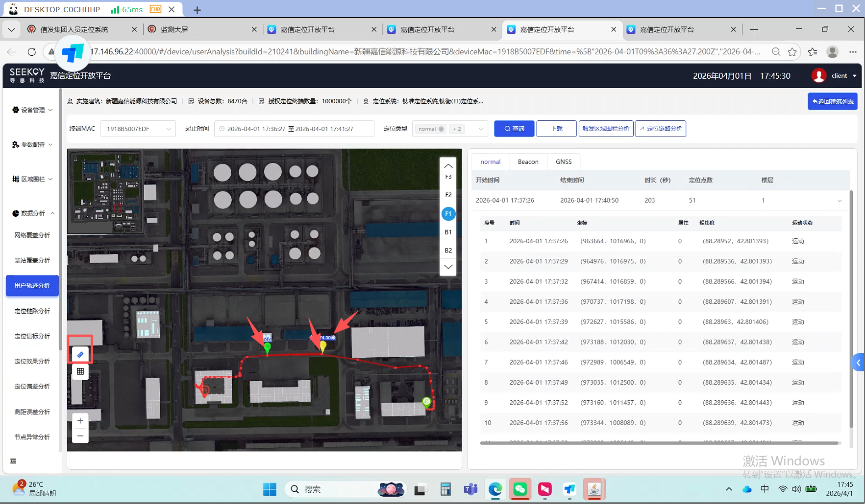Toggle the grid overlay tool on map
This screenshot has width=865, height=504.
(80, 371)
